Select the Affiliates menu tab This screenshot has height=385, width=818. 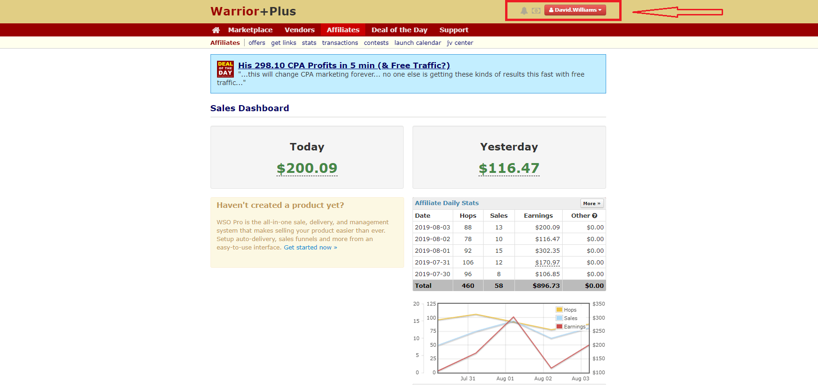(x=343, y=30)
